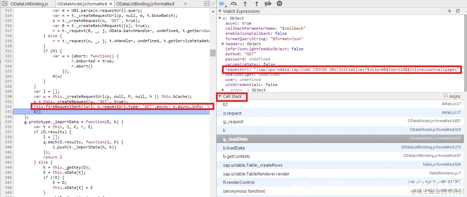This screenshot has height=197, width=467.
Task: Set breakpoint on line number 332
Action: coord(8,107)
